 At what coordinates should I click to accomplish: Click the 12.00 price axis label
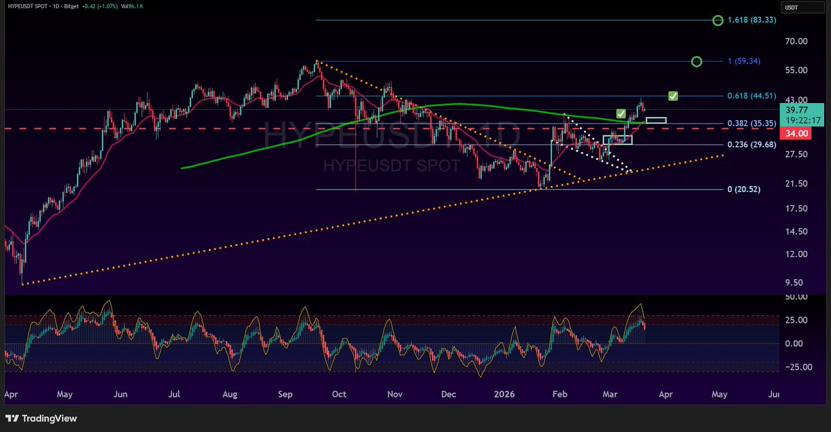click(x=797, y=254)
